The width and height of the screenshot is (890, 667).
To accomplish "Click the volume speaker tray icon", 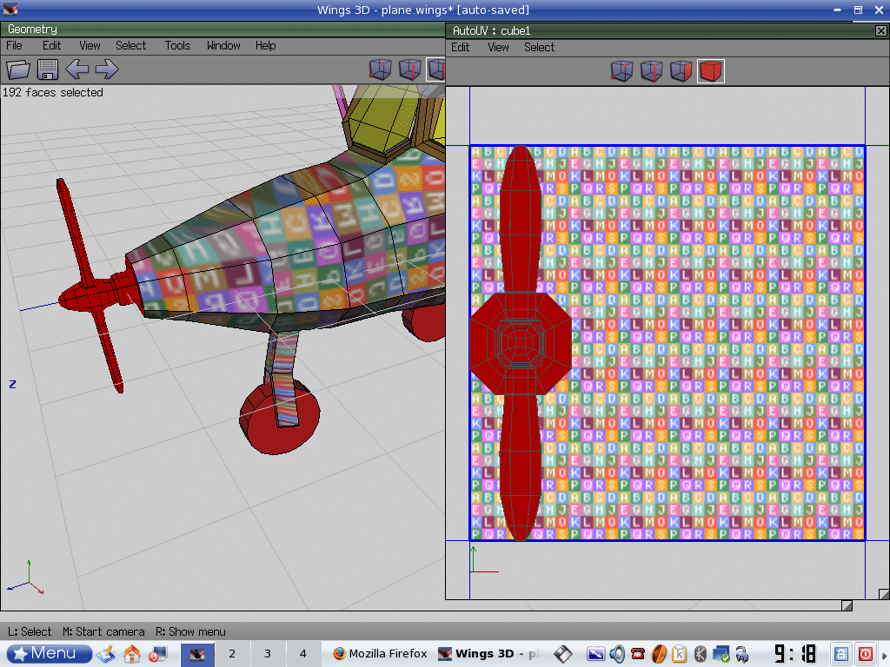I will click(617, 654).
